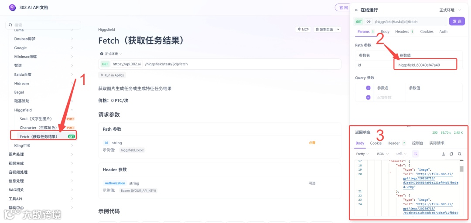This screenshot has width=471, height=223.
Task: Click Run in Apifox button
Action: click(113, 75)
